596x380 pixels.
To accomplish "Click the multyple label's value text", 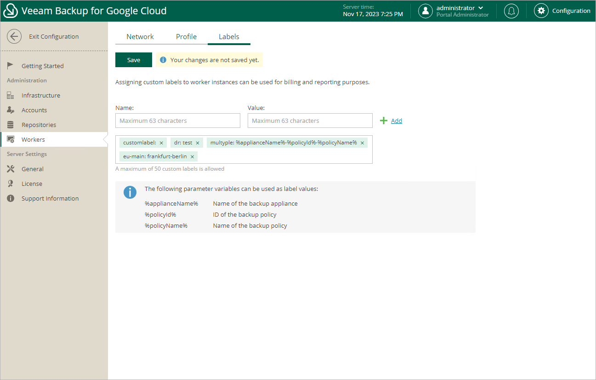I will pyautogui.click(x=296, y=143).
